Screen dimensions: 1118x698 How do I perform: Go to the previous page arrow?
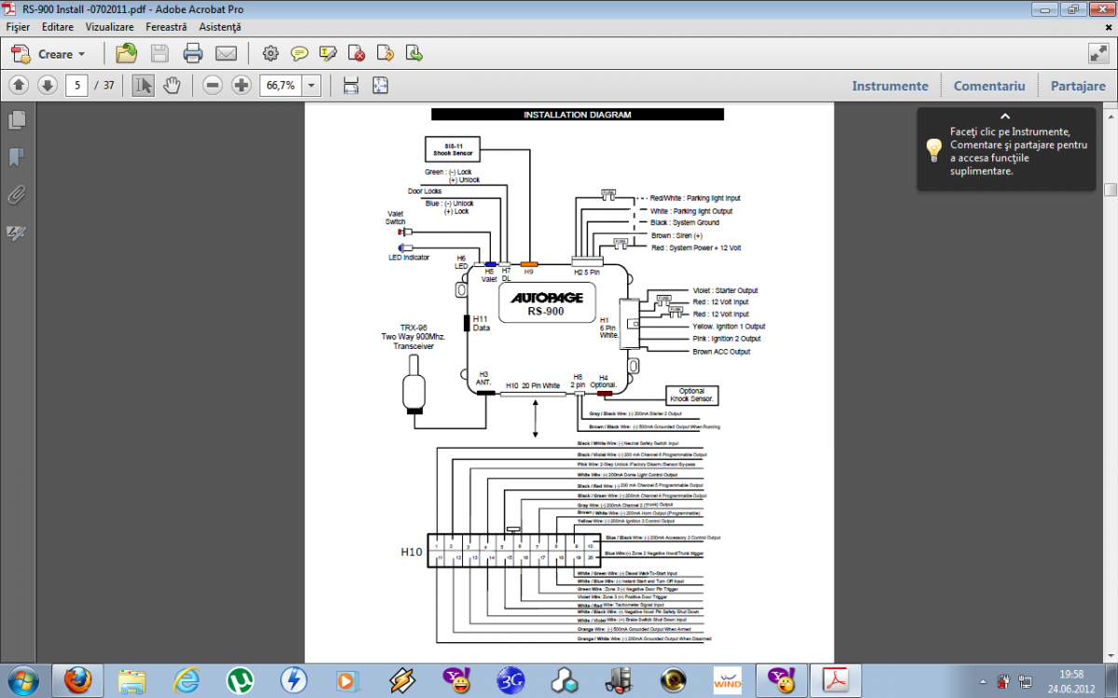[x=19, y=86]
